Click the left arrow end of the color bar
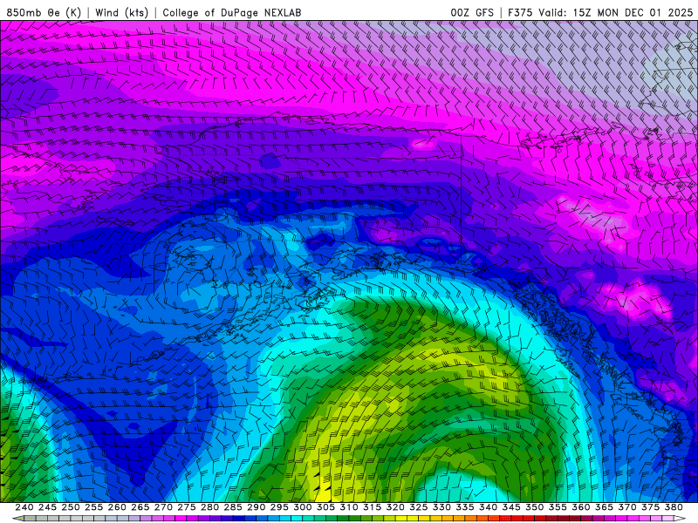698x523 pixels. tap(17, 519)
